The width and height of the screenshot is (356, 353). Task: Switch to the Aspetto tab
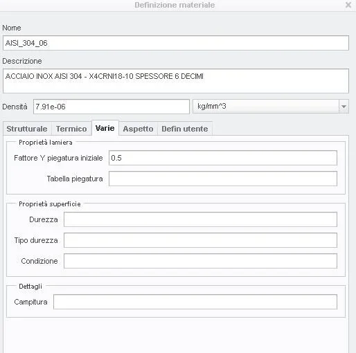click(x=138, y=129)
